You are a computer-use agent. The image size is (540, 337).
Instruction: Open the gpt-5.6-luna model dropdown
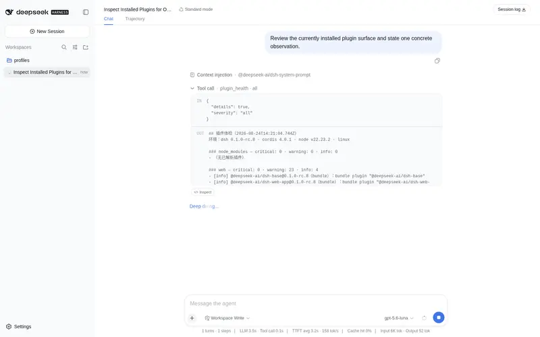click(x=399, y=318)
